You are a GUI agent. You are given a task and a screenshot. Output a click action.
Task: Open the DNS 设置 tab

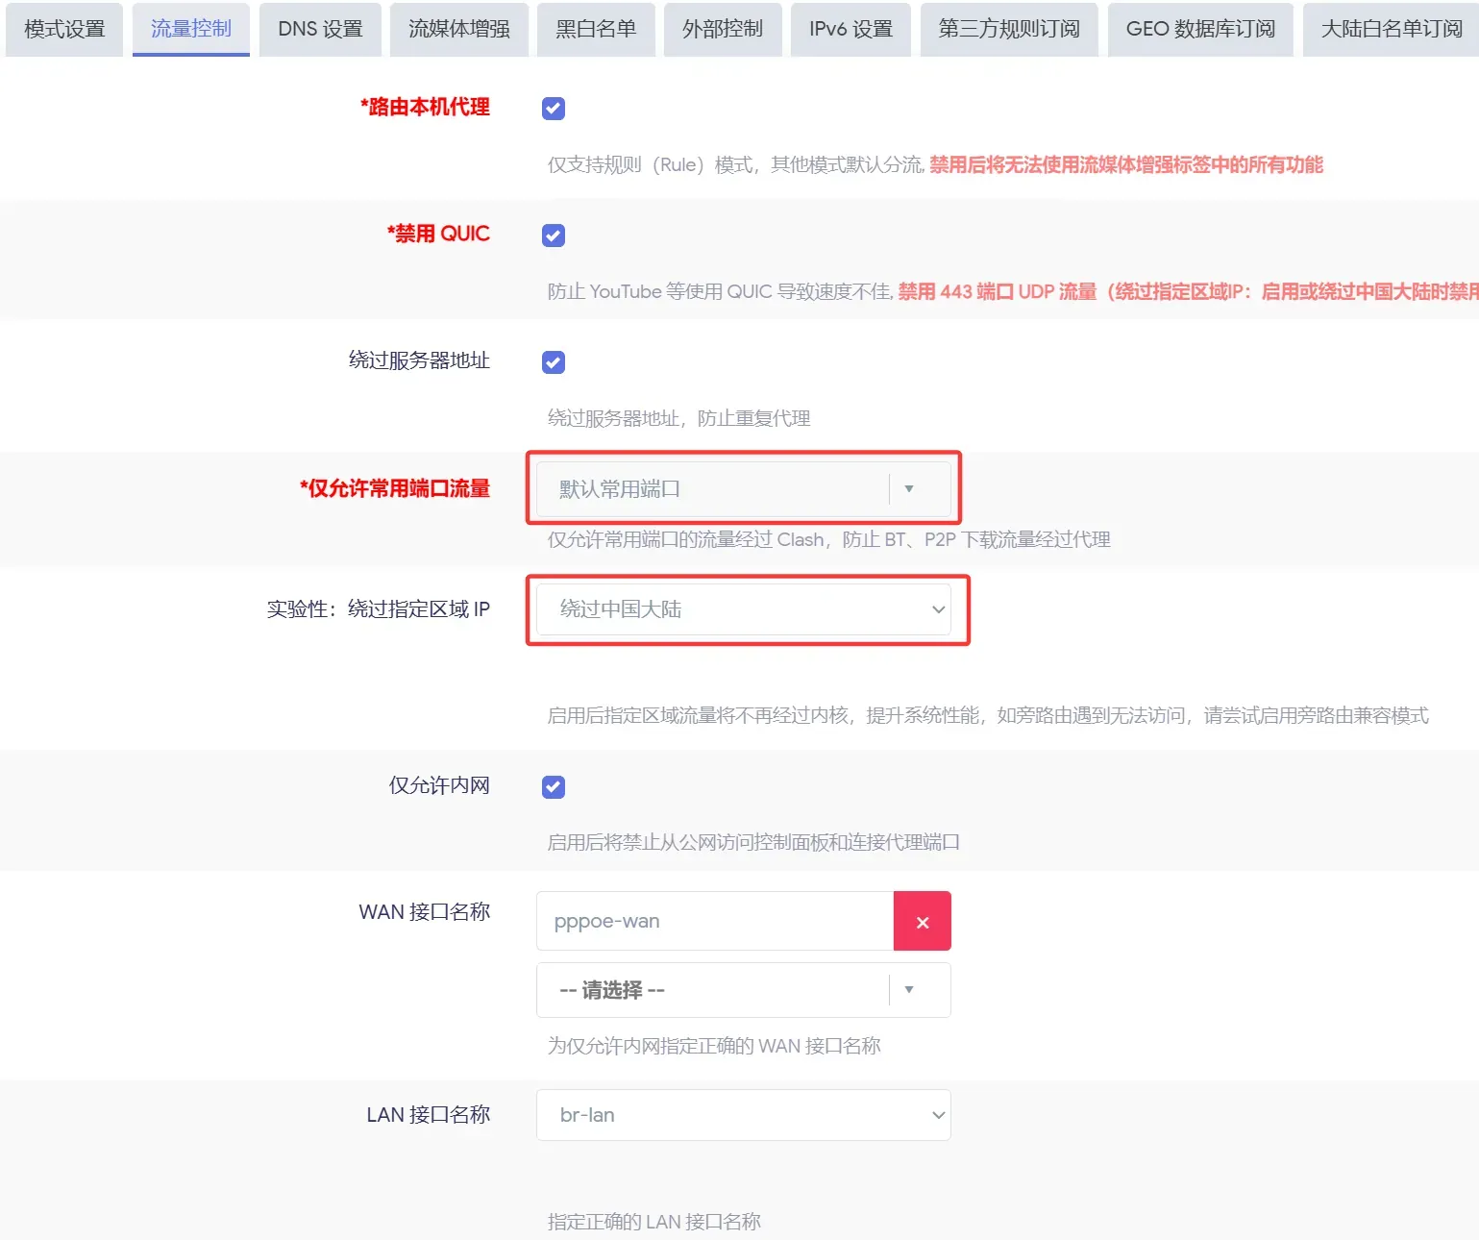pos(320,29)
